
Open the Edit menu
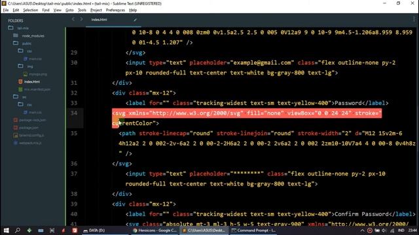pyautogui.click(x=16, y=10)
